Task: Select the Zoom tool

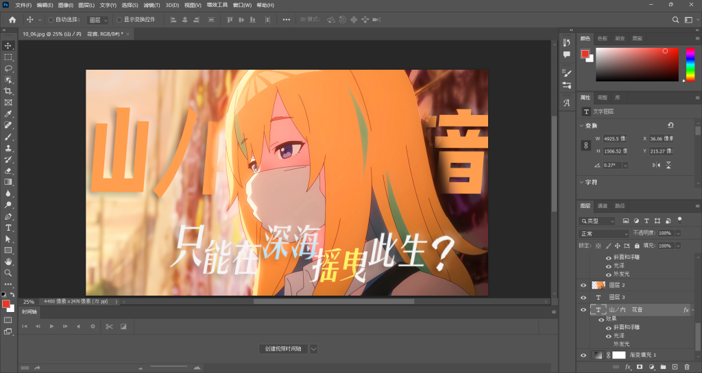Action: (x=8, y=272)
